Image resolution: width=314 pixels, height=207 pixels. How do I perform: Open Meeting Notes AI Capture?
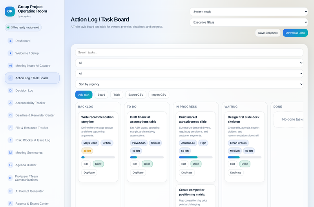tap(32, 65)
